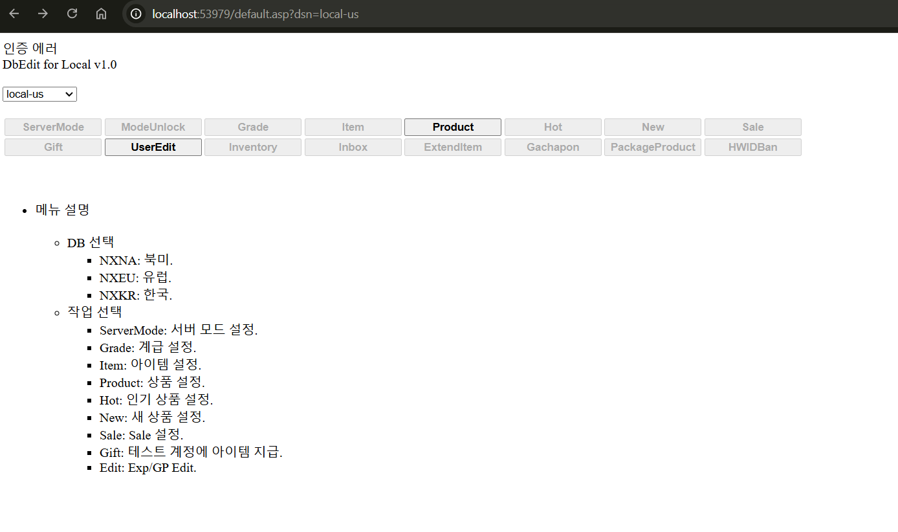898x532 pixels.
Task: Click the New menu button
Action: (x=653, y=127)
